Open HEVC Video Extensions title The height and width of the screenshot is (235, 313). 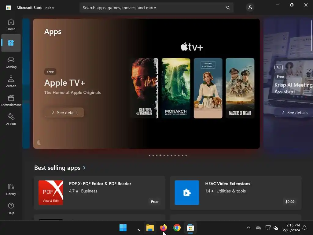(x=227, y=184)
